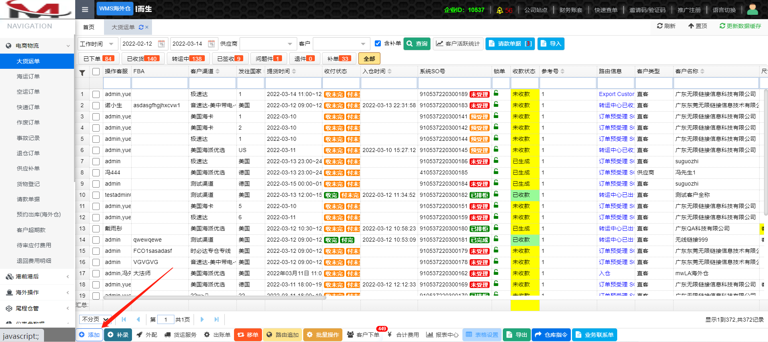Image resolution: width=768 pixels, height=342 pixels.
Task: Go to next page icon
Action: pos(202,319)
